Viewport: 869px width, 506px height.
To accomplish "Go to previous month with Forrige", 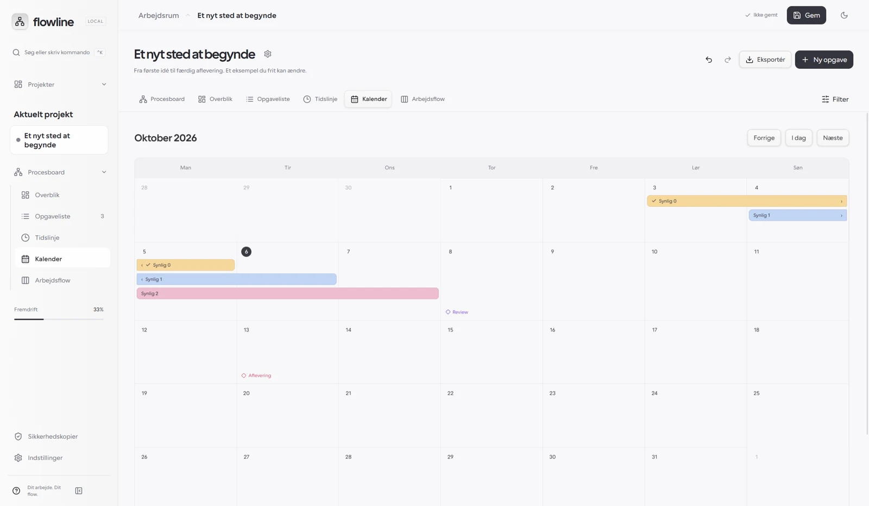I will coord(764,138).
